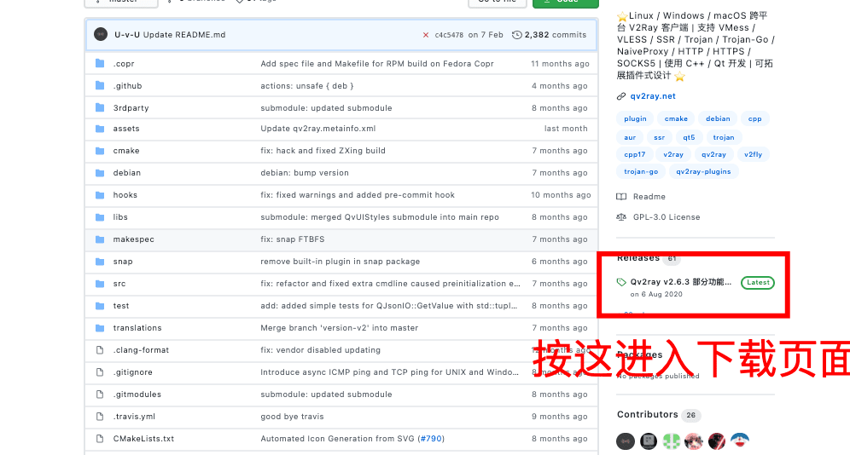Select the trojan topic tag

(x=724, y=137)
